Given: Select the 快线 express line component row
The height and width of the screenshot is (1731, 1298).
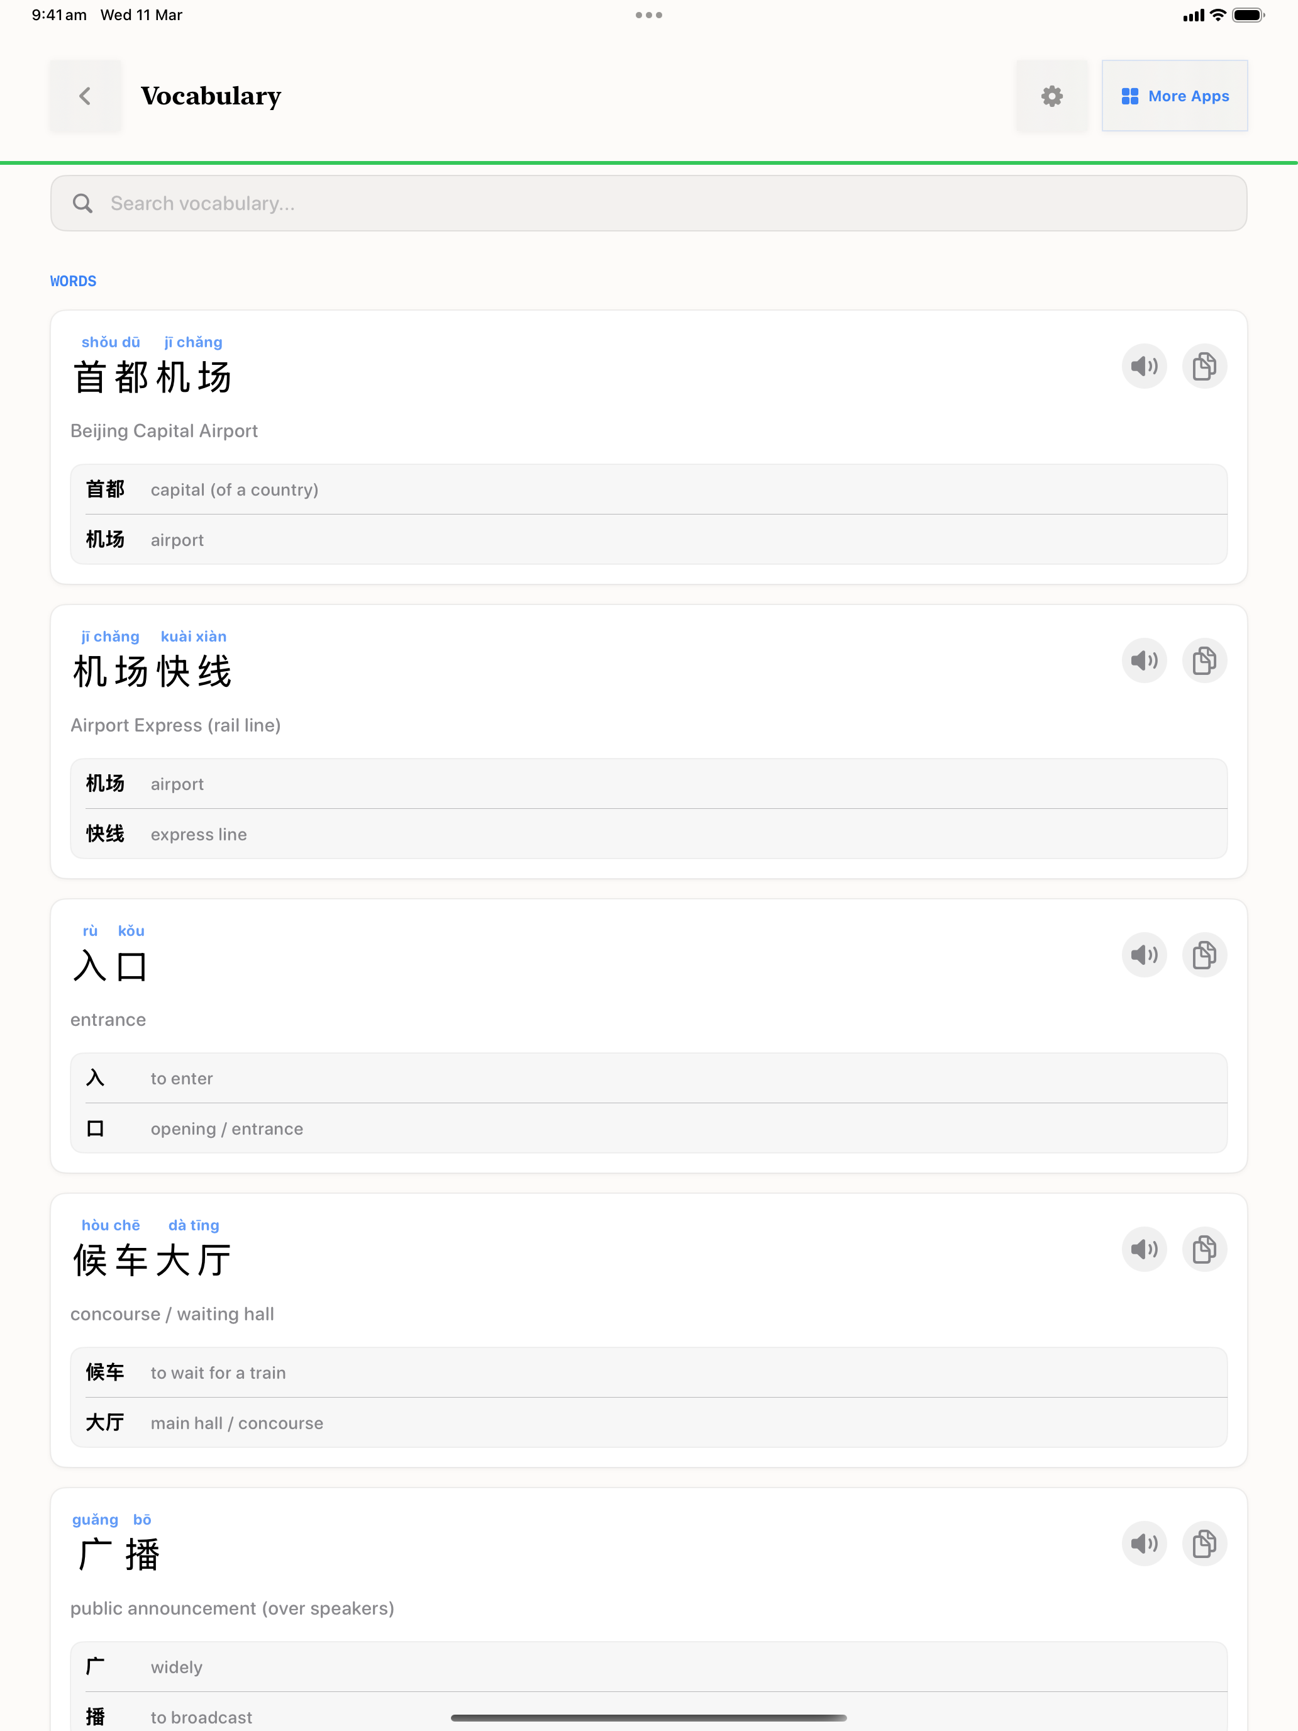Looking at the screenshot, I should (648, 834).
